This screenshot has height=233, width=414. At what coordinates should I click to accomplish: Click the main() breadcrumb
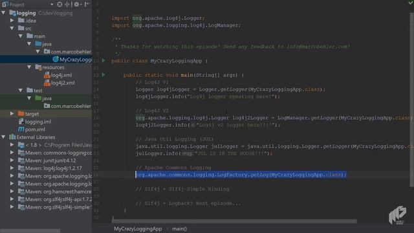pos(179,228)
